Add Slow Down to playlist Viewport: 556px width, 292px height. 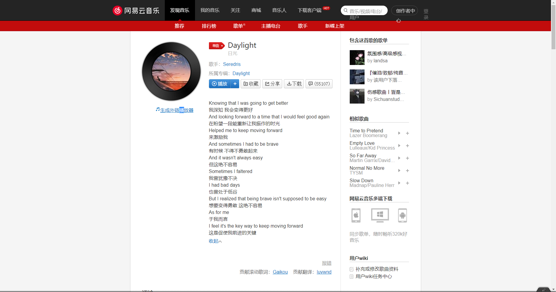[x=408, y=183]
